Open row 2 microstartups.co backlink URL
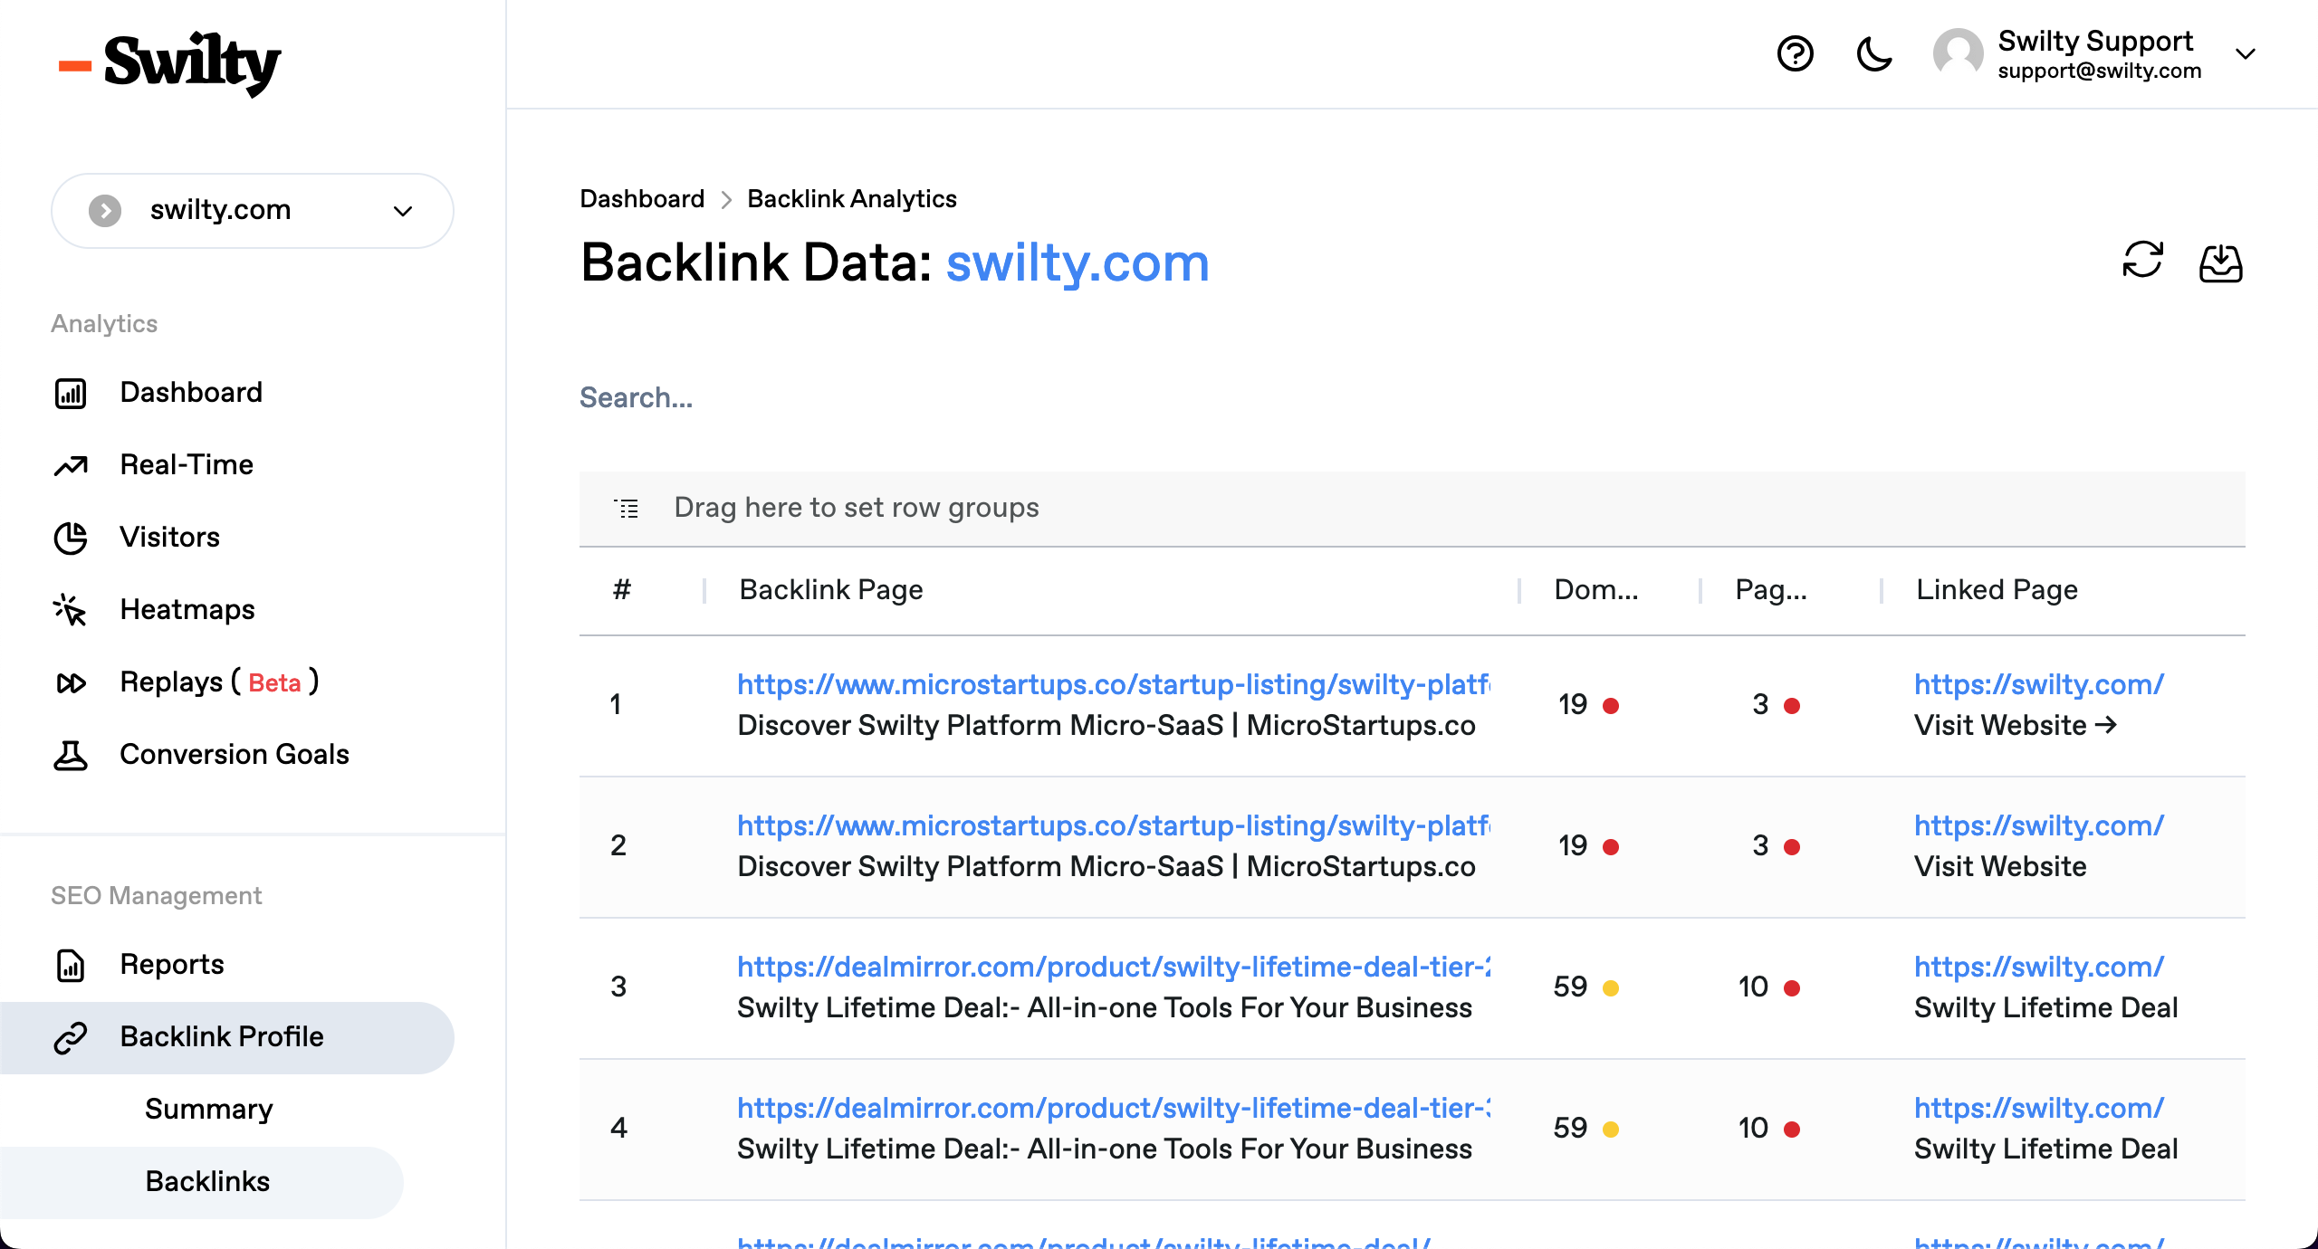The image size is (2318, 1249). 1114,825
